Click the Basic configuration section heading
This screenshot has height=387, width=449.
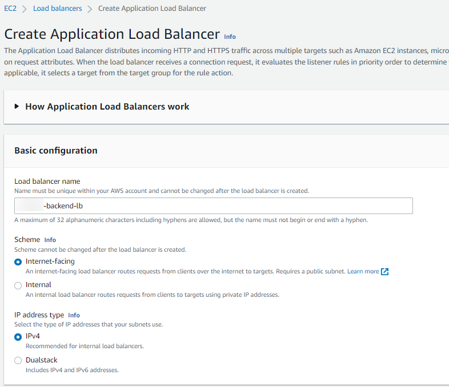tap(56, 151)
